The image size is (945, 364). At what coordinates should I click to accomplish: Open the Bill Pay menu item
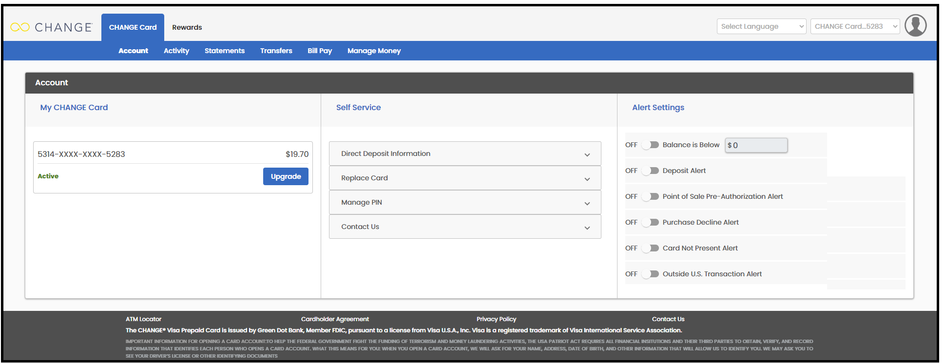pyautogui.click(x=320, y=51)
